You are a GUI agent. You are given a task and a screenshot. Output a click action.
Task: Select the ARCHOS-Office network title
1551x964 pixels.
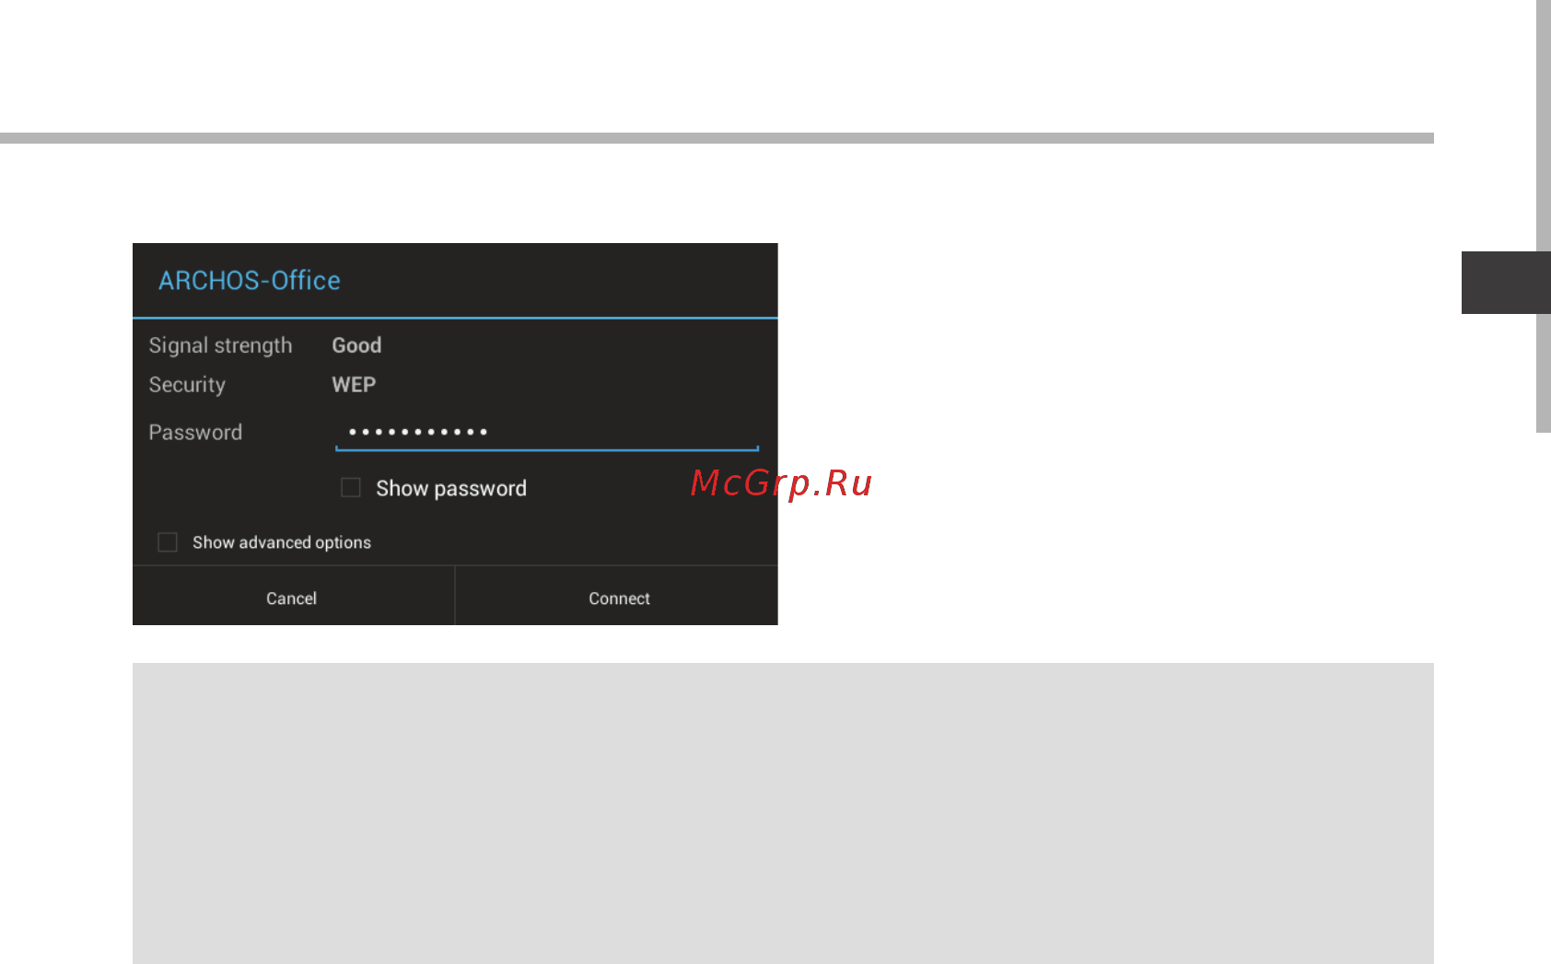tap(250, 281)
